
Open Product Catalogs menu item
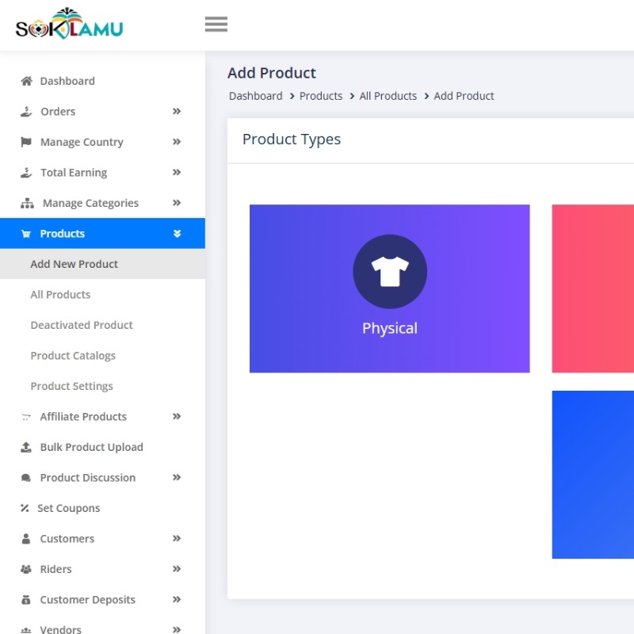tap(73, 356)
